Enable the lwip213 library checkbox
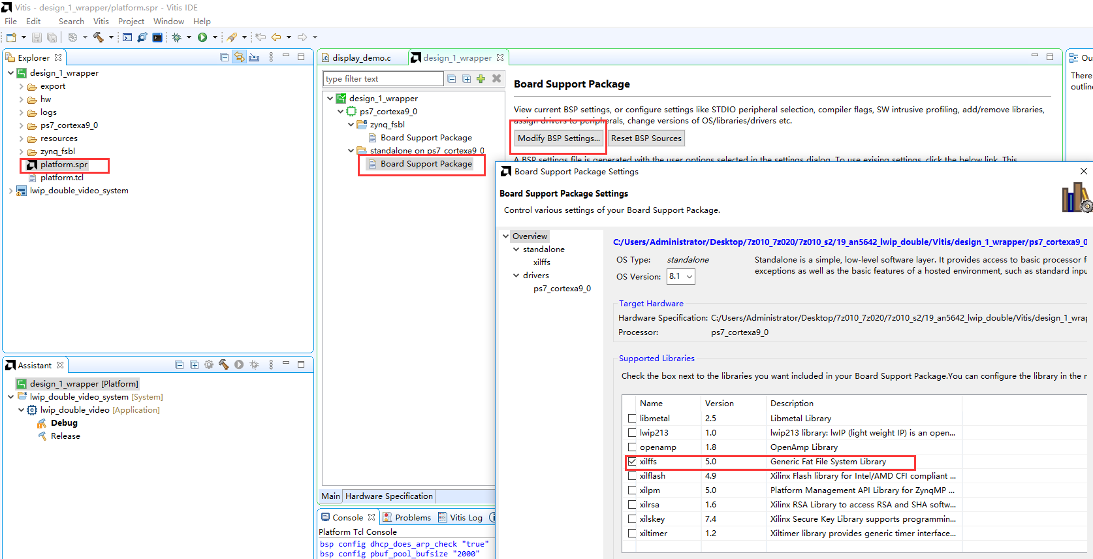 click(x=632, y=433)
